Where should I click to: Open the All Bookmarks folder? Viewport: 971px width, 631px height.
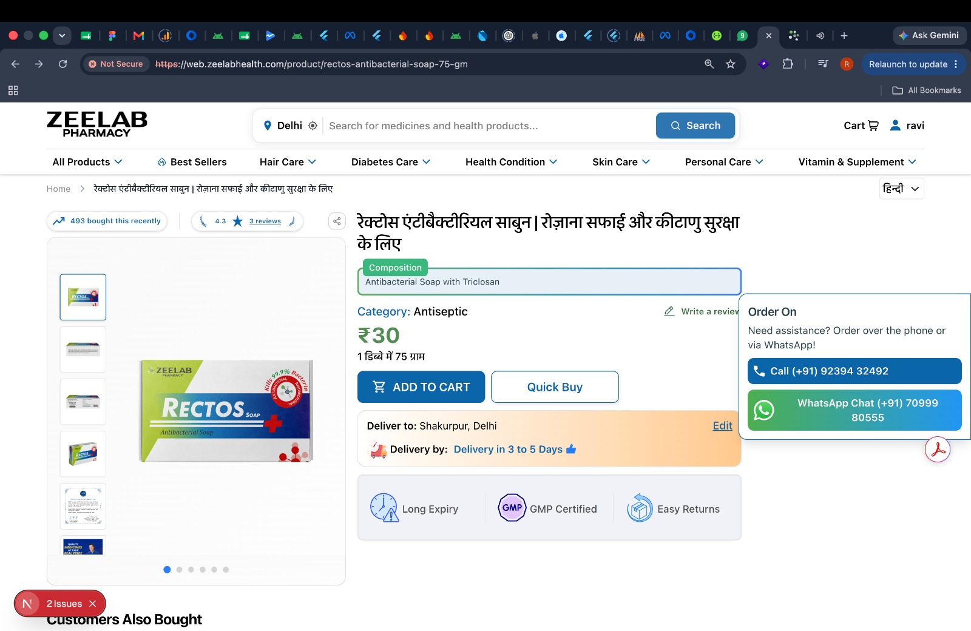tap(927, 90)
